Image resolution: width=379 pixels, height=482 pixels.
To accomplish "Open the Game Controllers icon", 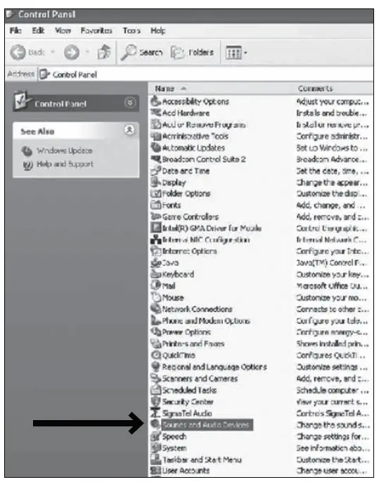I will (x=155, y=217).
